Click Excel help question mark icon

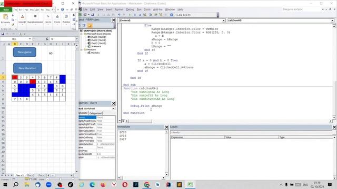62,9
